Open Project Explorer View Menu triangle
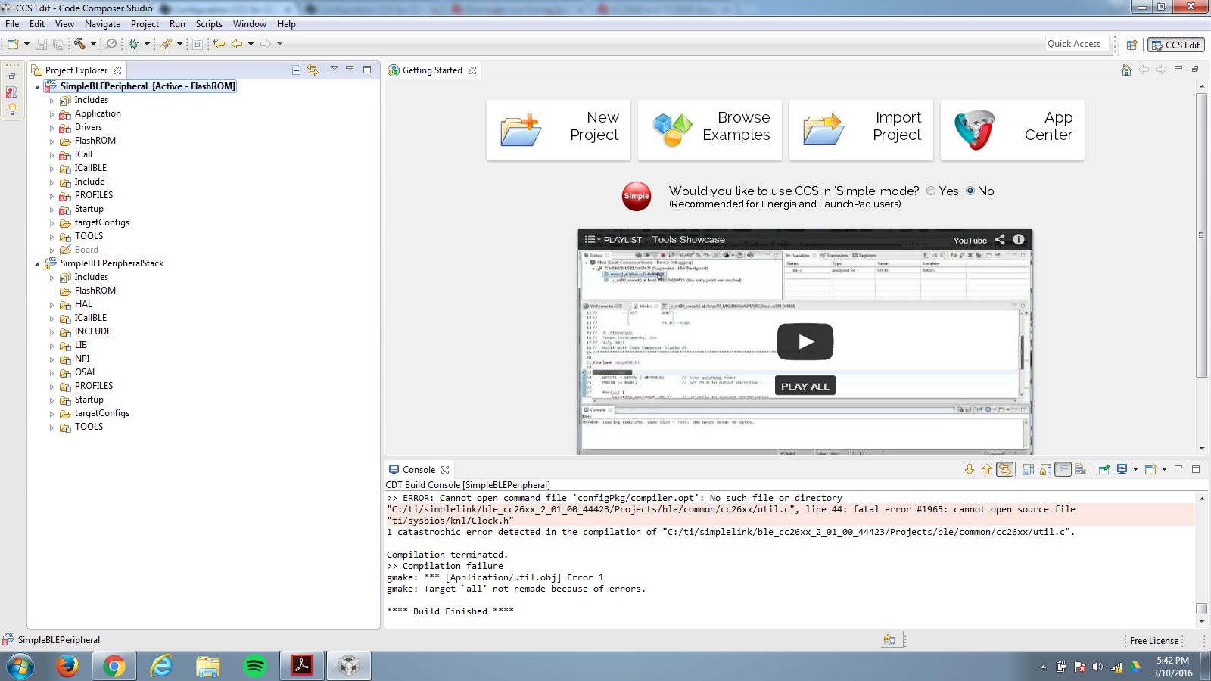 (334, 69)
